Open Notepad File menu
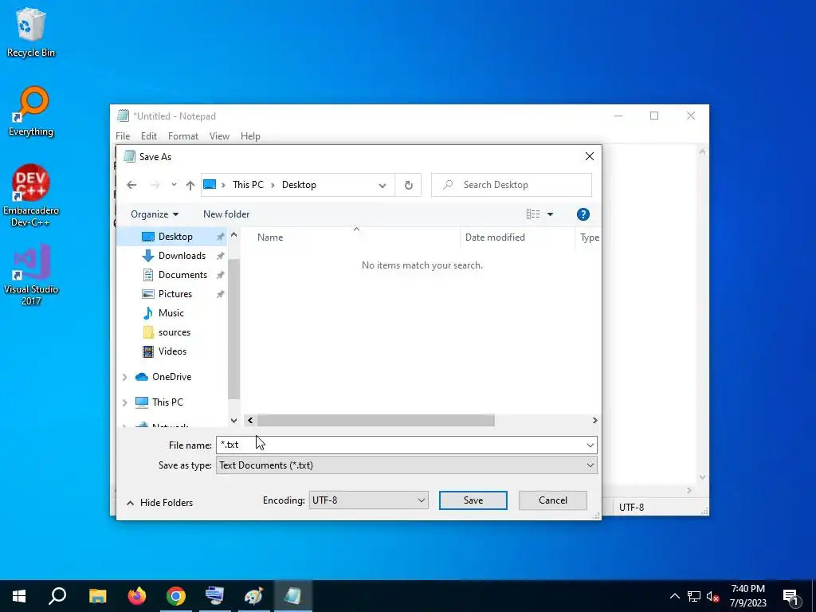The height and width of the screenshot is (612, 816). [123, 136]
